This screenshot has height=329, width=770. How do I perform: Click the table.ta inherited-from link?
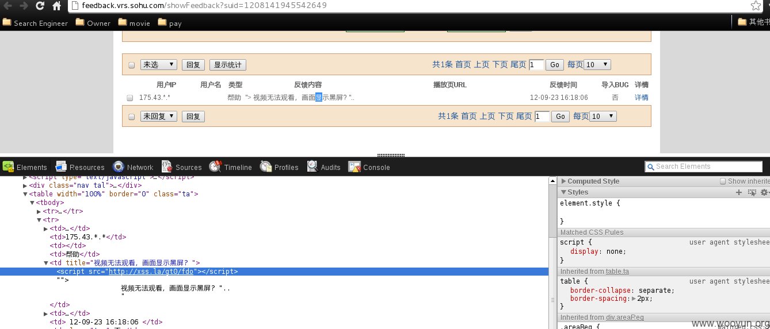pos(617,272)
